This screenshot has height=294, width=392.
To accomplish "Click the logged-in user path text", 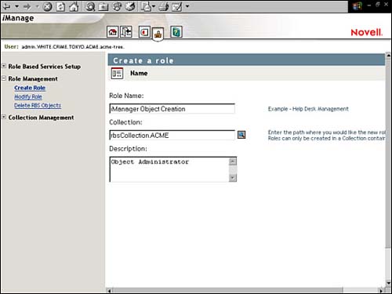I will pyautogui.click(x=73, y=47).
